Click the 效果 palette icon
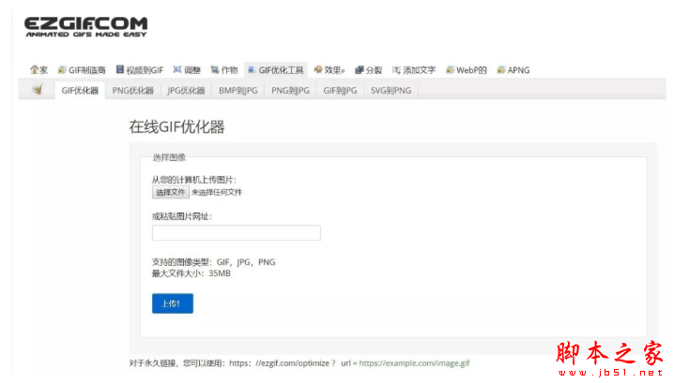The image size is (674, 383). pos(318,69)
